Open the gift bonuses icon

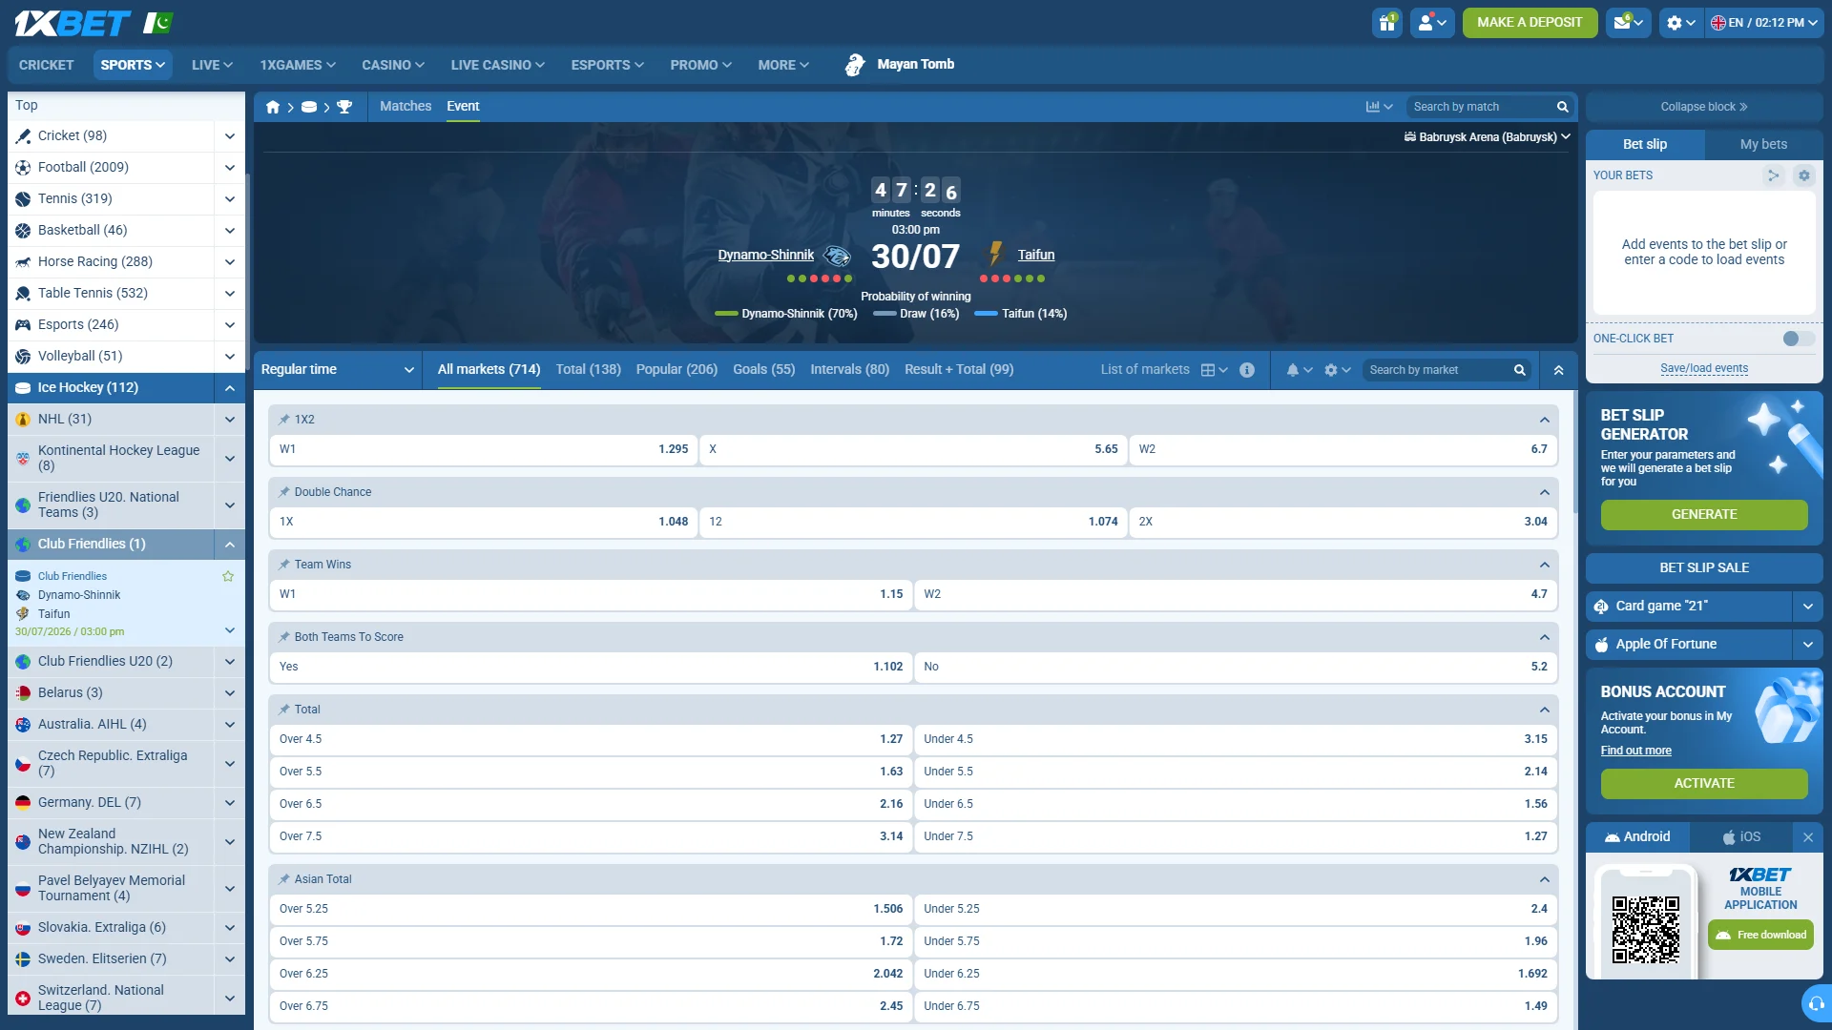coord(1387,23)
